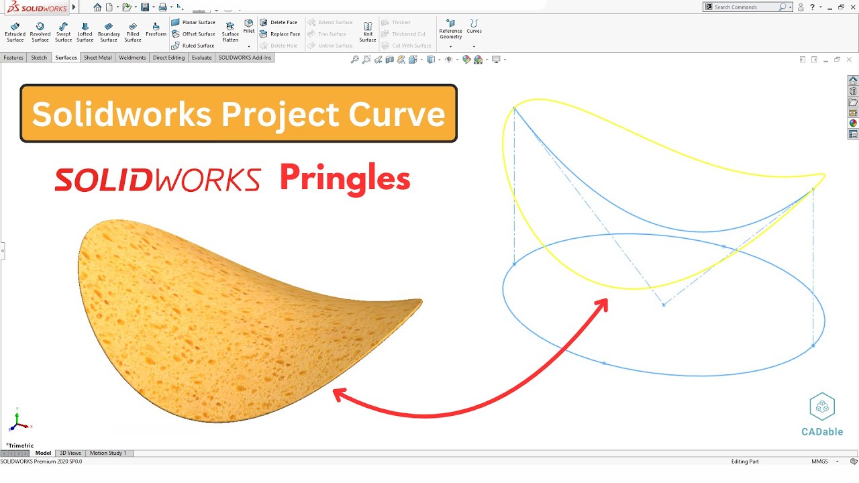The width and height of the screenshot is (859, 483).
Task: Click the Previous View icon
Action: 378,60
